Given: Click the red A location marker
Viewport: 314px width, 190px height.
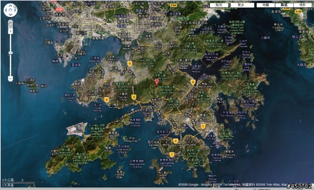Looking at the screenshot, I should tap(157, 81).
